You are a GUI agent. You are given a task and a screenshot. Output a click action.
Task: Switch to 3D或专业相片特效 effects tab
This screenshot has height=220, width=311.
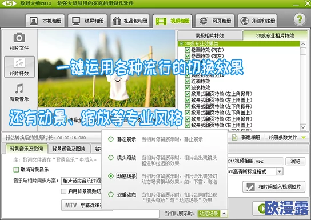coord(275,35)
